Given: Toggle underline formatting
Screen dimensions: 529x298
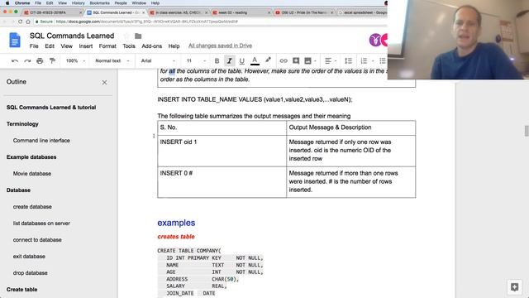Looking at the screenshot, I should [242, 60].
